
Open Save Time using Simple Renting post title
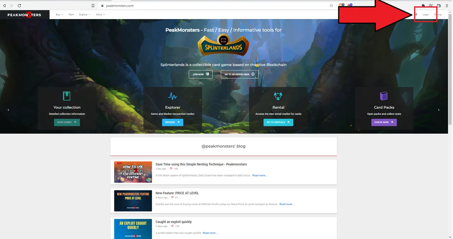[x=201, y=164]
